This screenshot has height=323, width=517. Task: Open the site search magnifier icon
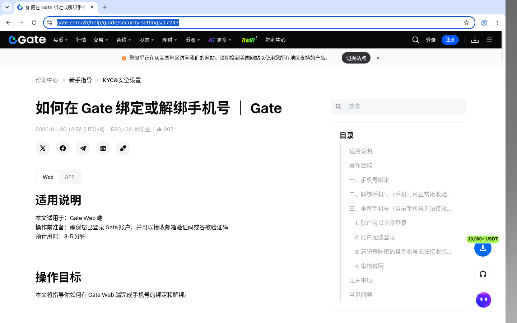416,40
